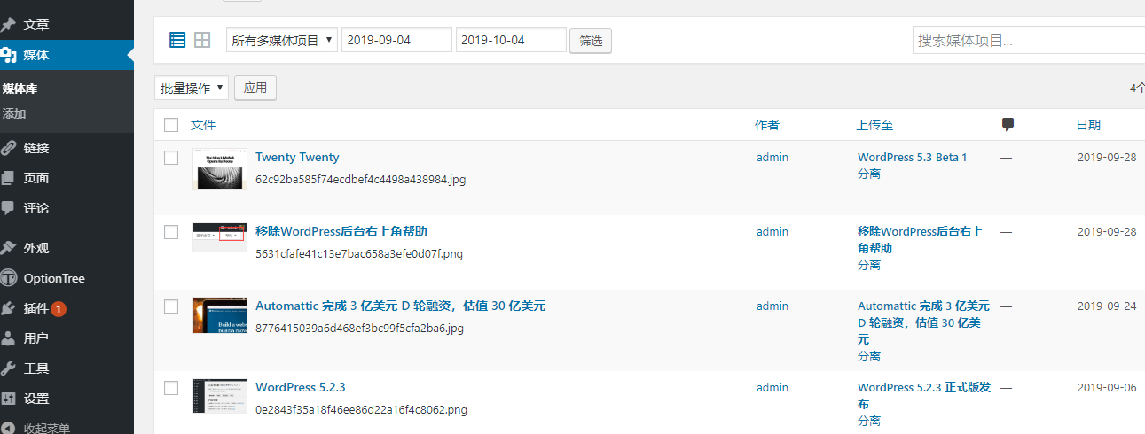Click the brush icon beside 外观
The height and width of the screenshot is (434, 1145).
(9, 248)
